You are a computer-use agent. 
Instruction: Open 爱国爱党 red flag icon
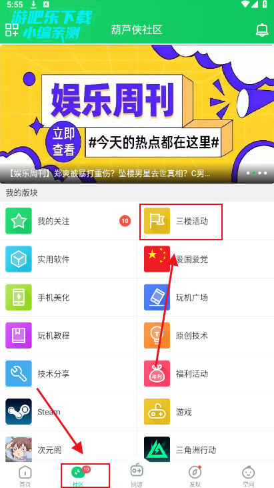[x=157, y=259]
